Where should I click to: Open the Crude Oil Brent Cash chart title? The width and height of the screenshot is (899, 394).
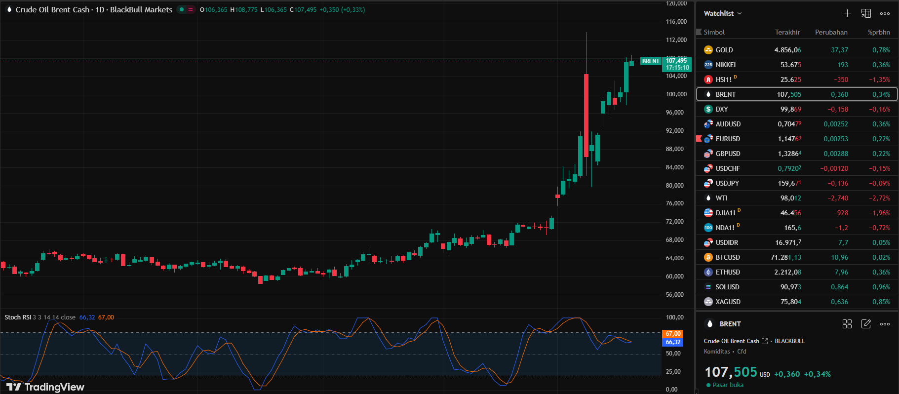click(x=94, y=9)
